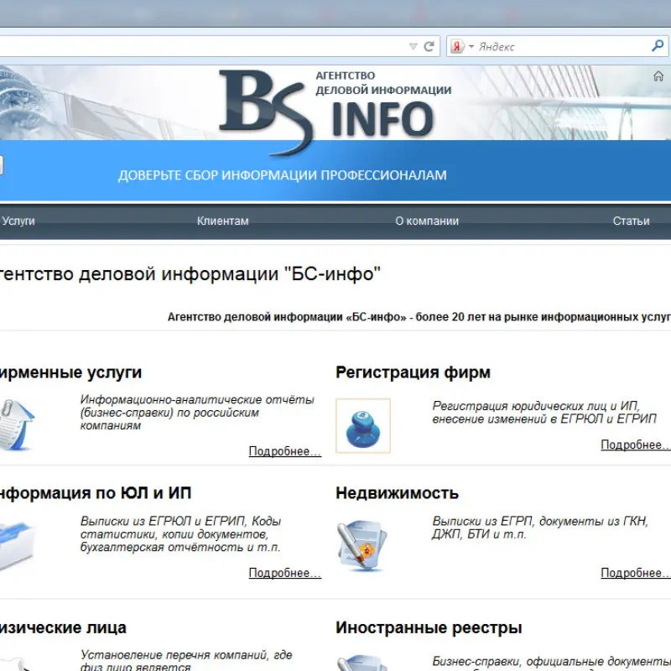
Task: Click the description Информационно-аналитические отчёты
Action: (197, 413)
